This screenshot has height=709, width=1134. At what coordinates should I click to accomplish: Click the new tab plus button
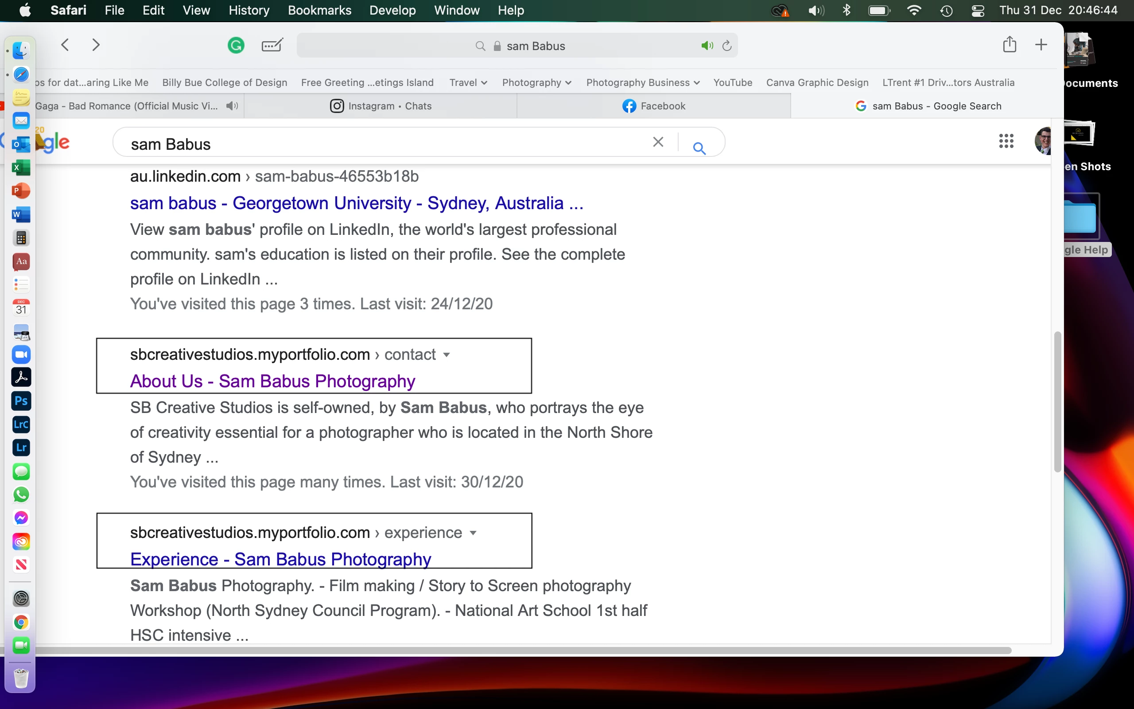[x=1041, y=45]
